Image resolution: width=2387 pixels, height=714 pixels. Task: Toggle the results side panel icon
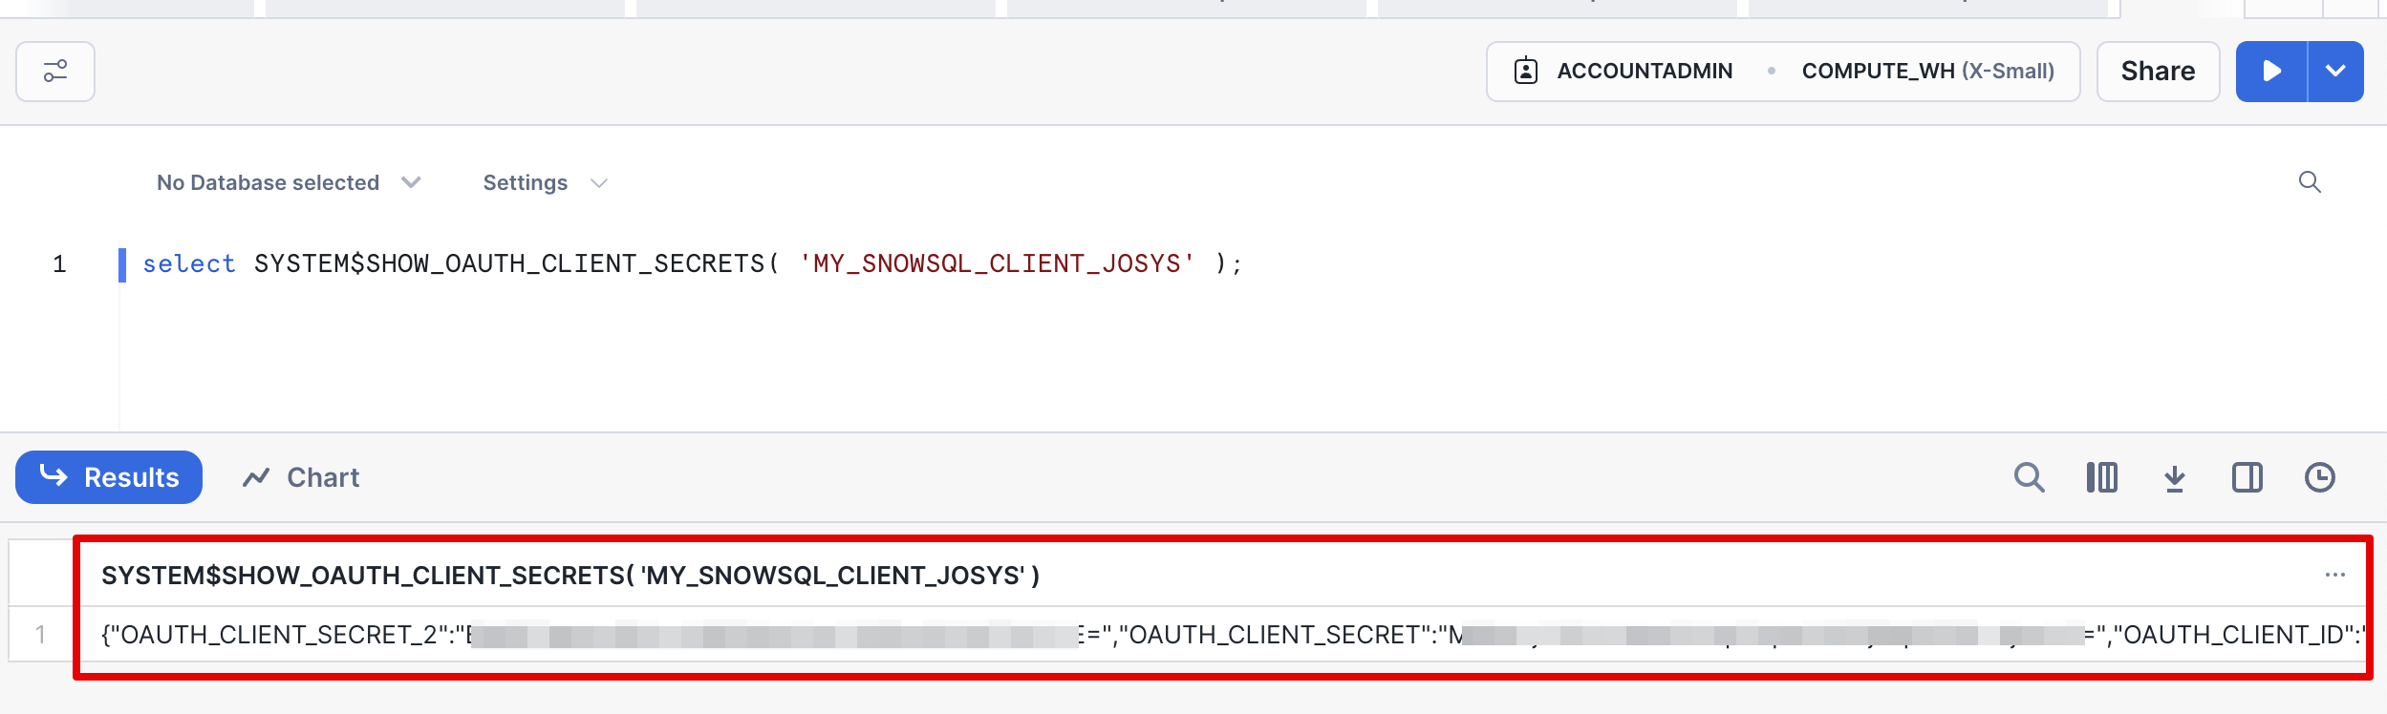click(x=2247, y=477)
